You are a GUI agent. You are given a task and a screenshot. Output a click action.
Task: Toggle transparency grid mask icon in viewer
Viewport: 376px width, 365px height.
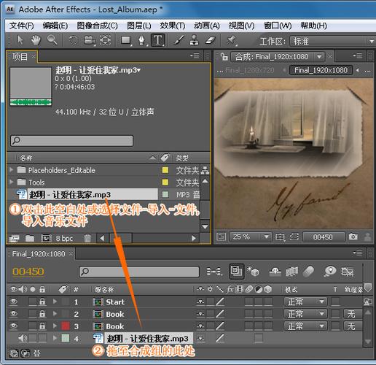point(294,237)
